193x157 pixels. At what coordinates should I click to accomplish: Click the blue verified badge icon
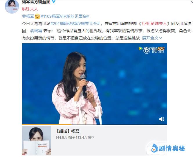click(x=53, y=1)
